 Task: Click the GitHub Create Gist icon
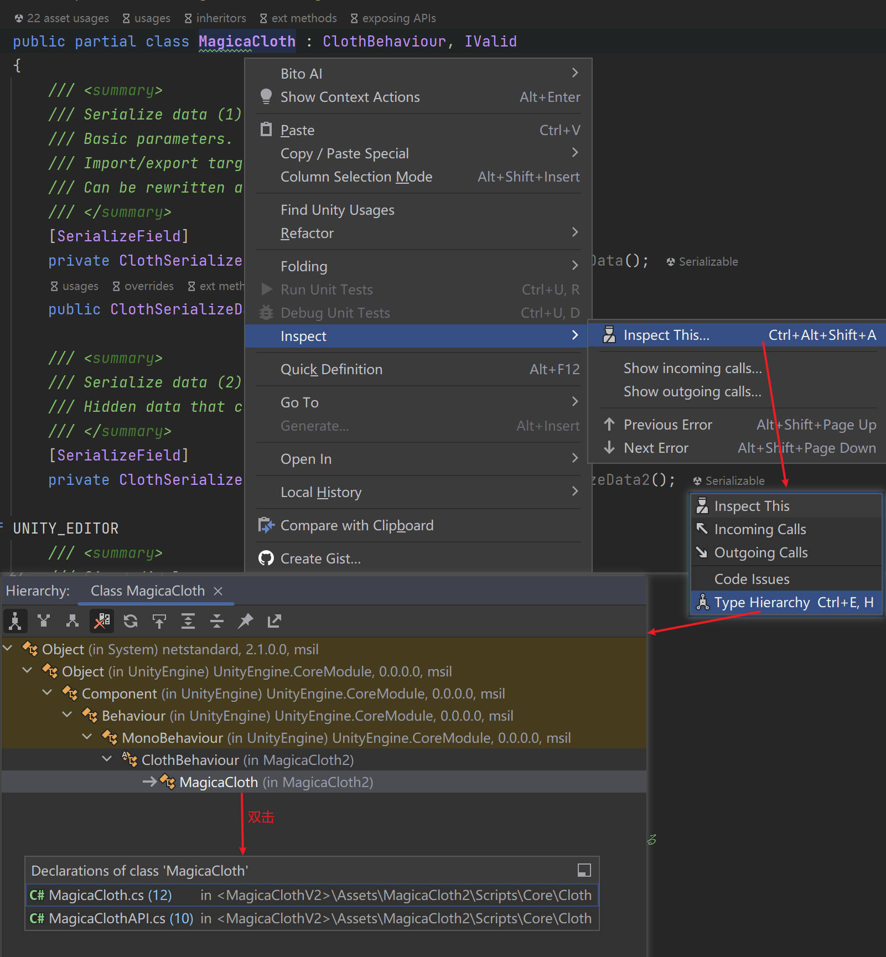266,558
